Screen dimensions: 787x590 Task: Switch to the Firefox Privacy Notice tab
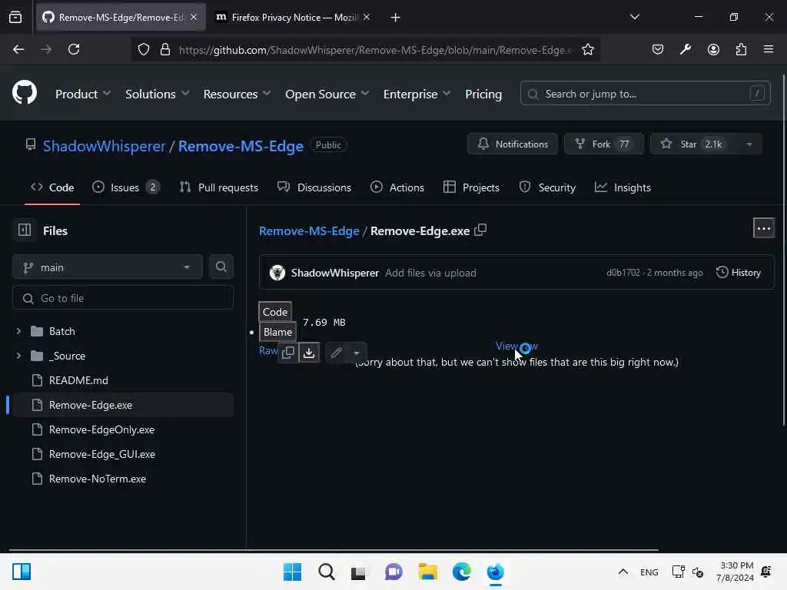pyautogui.click(x=294, y=18)
